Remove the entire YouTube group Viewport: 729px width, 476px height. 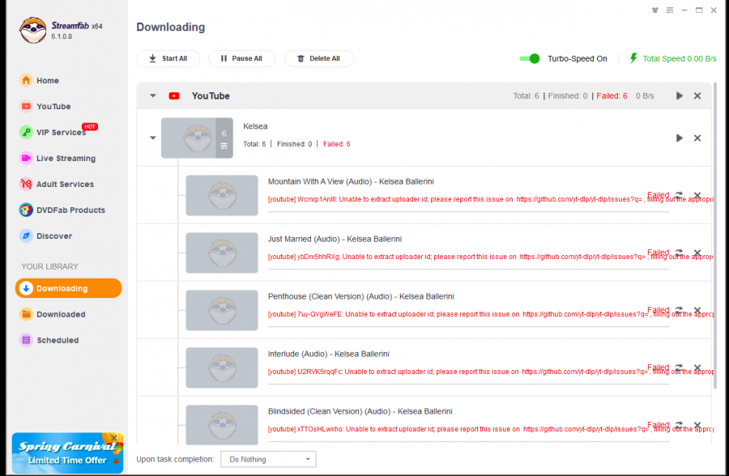point(697,96)
